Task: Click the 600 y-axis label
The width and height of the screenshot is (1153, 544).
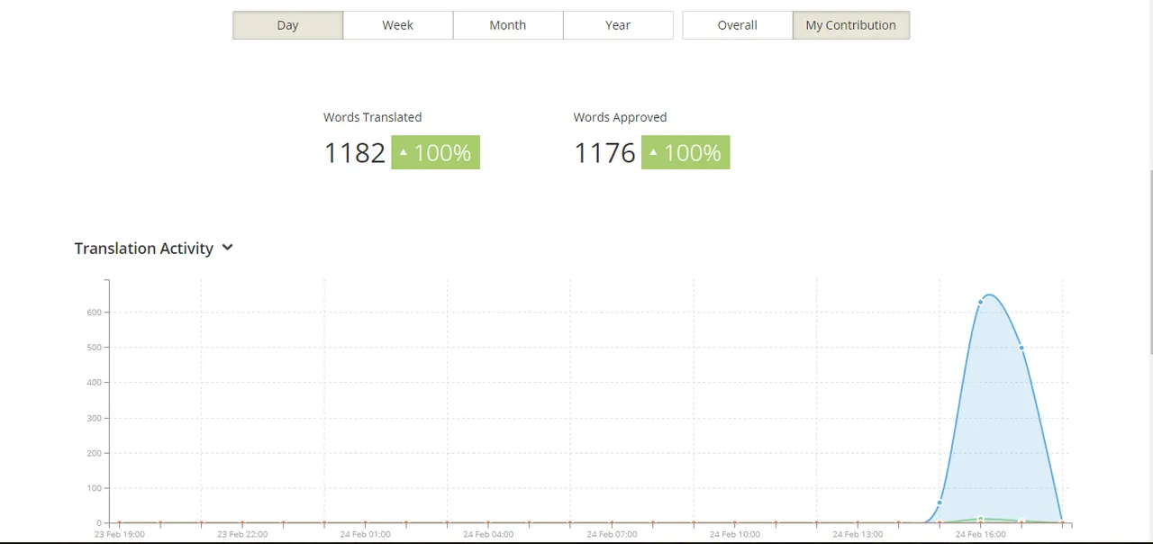Action: click(x=95, y=313)
